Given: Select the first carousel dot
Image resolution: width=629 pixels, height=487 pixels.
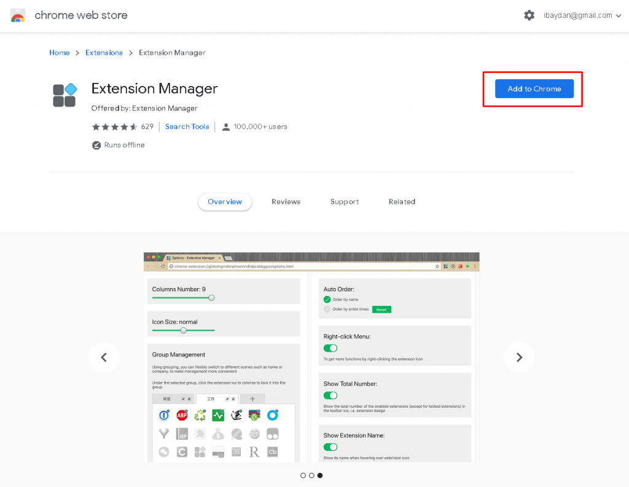Looking at the screenshot, I should pos(303,475).
